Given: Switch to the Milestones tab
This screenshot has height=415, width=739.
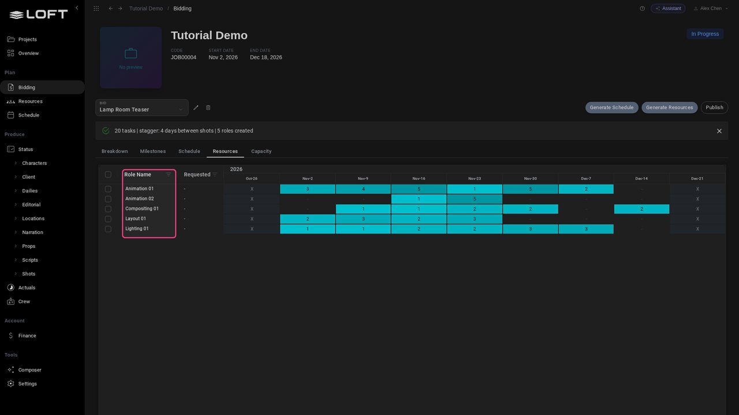Looking at the screenshot, I should tap(153, 152).
